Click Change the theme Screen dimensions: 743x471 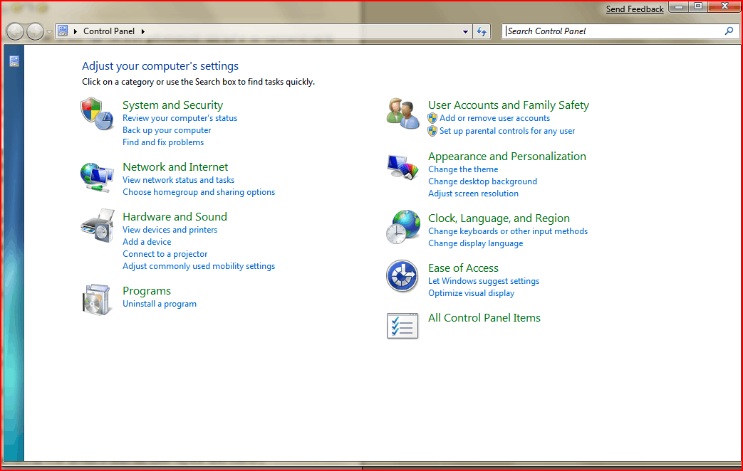[x=463, y=169]
